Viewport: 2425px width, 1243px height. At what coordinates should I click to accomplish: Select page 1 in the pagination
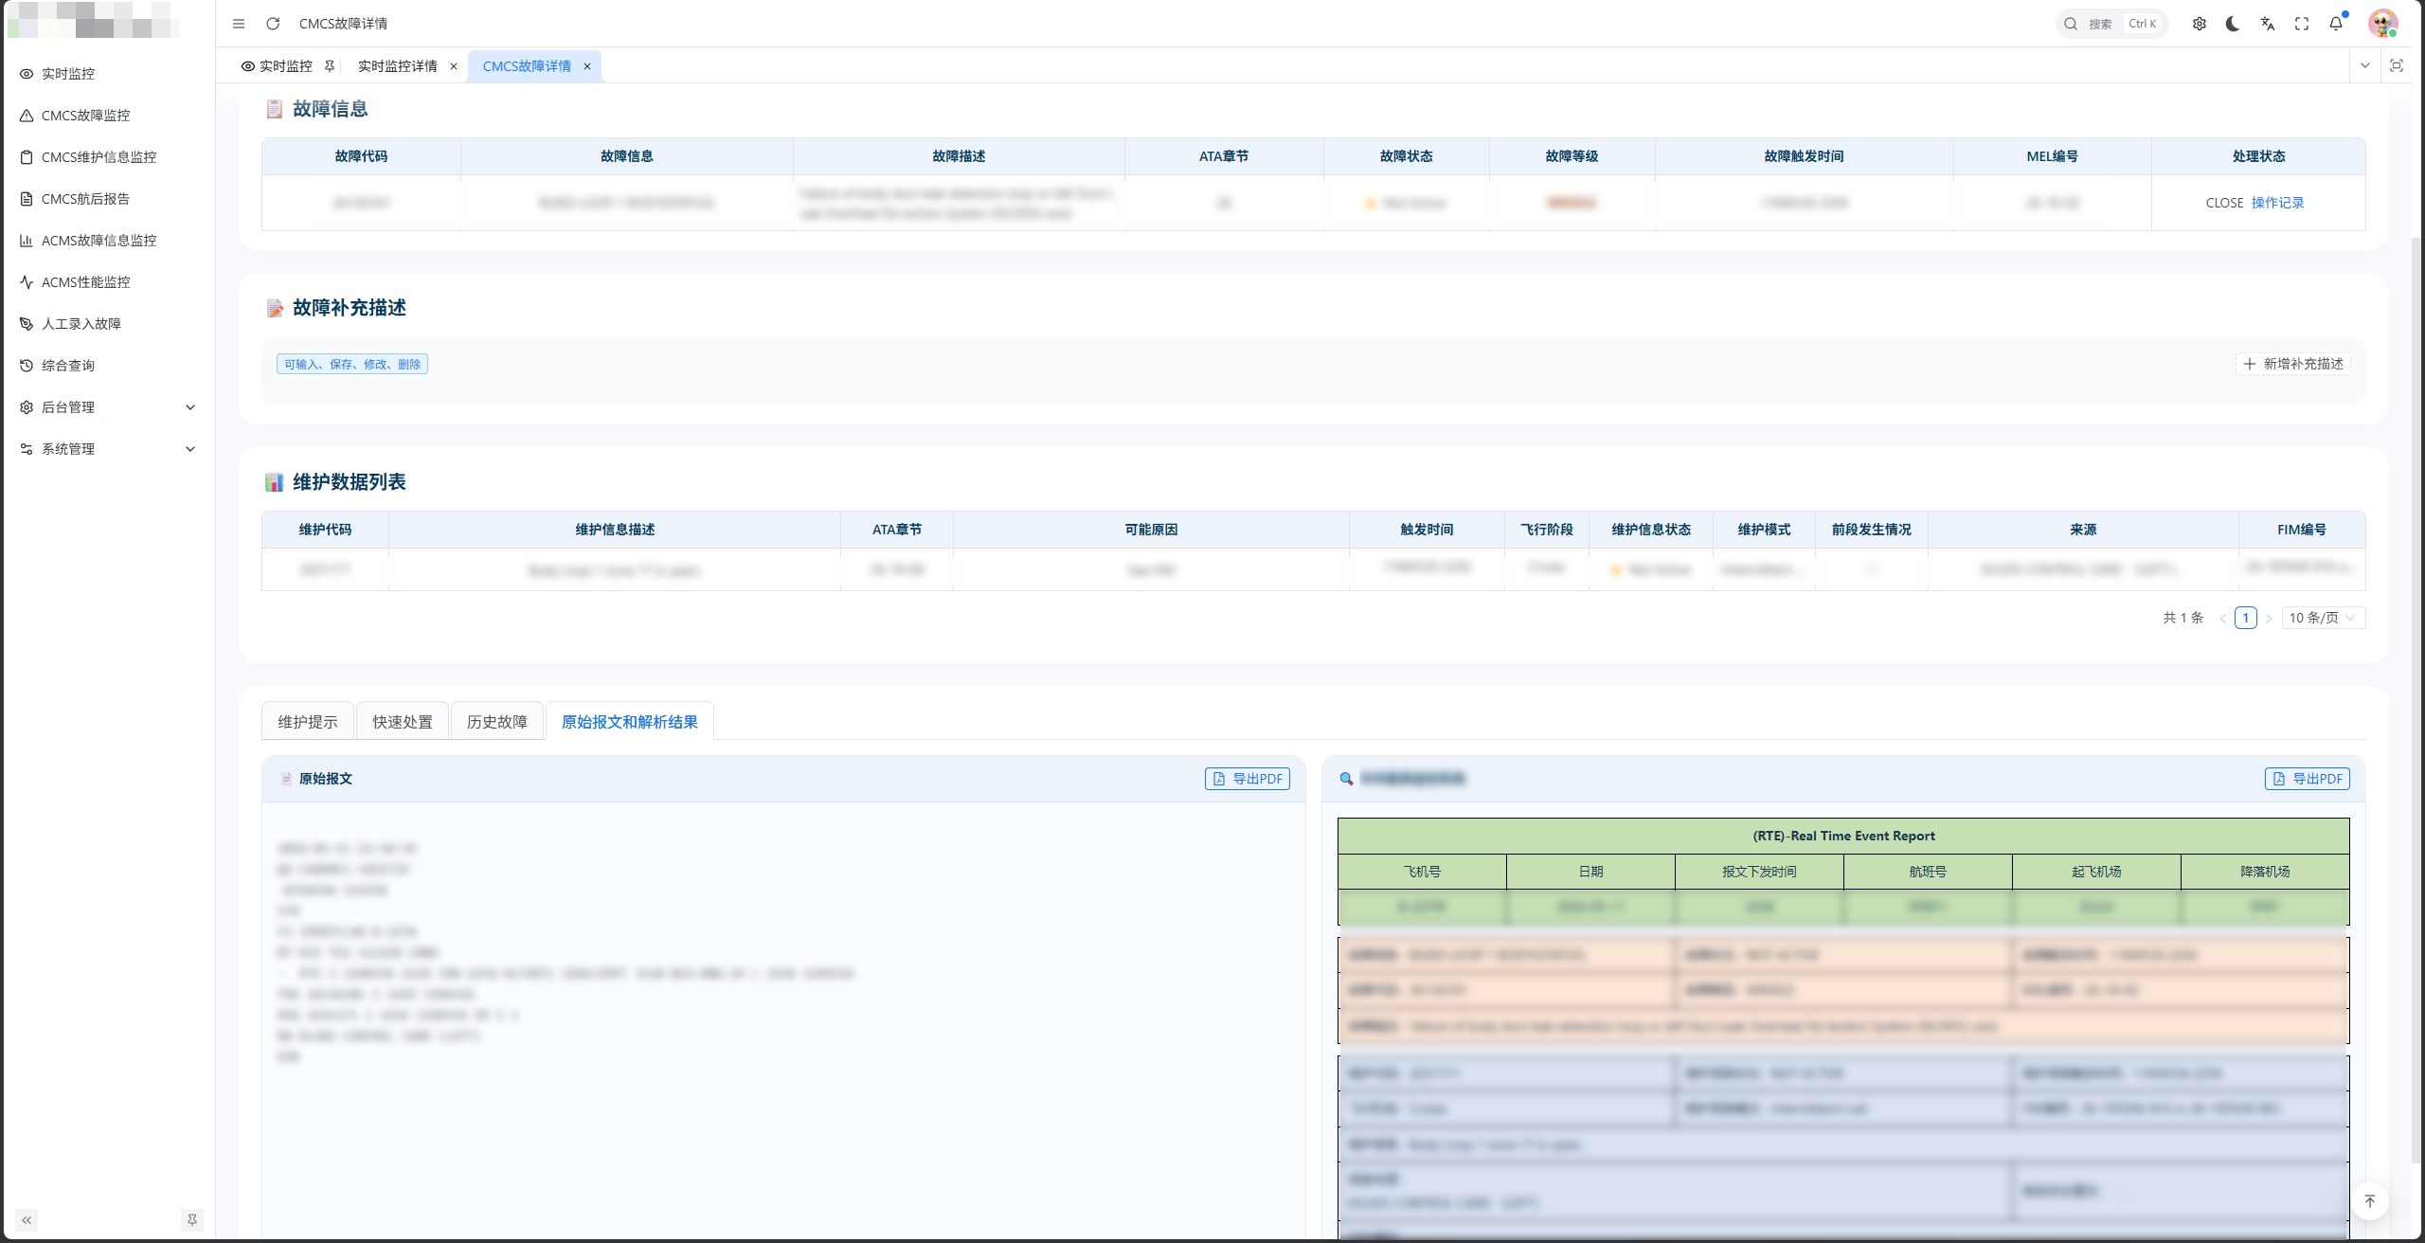click(2246, 618)
